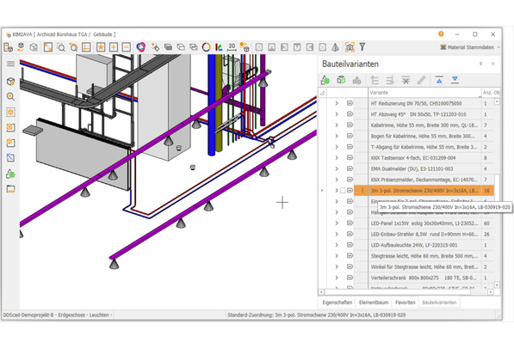This screenshot has width=514, height=342.
Task: Tick the checkbox of the selected Stromschiene row
Action: click(343, 191)
